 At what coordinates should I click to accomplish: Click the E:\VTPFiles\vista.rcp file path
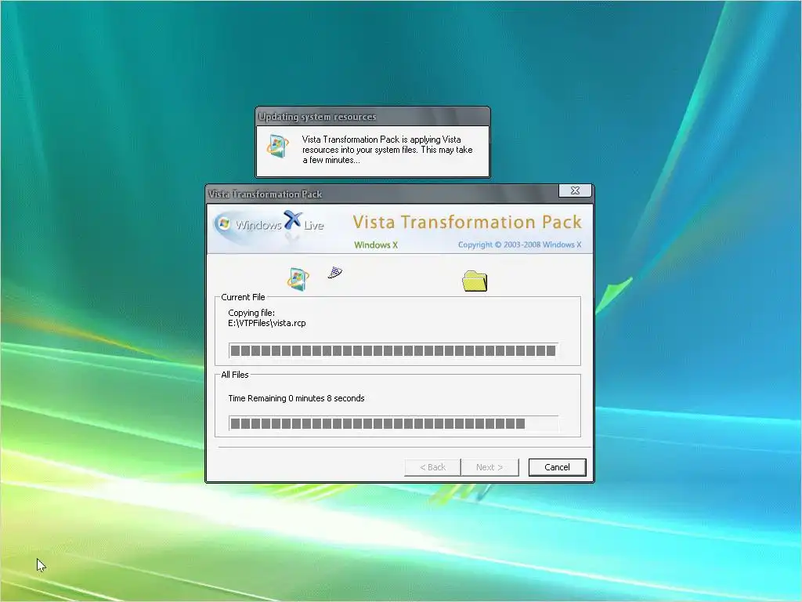coord(267,323)
